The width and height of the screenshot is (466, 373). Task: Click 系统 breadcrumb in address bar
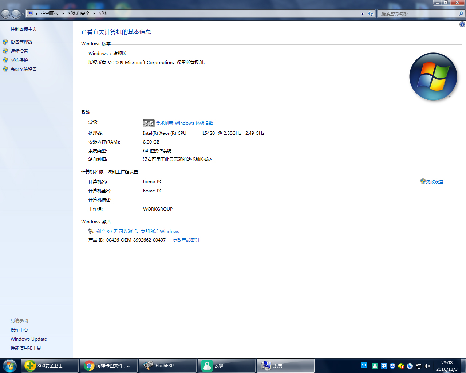point(103,13)
